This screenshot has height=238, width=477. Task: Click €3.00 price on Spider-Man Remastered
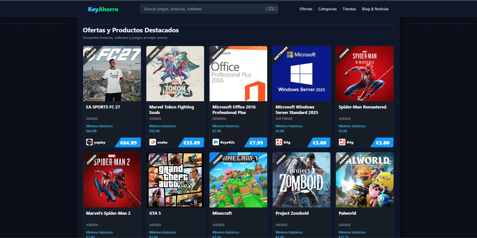(x=382, y=143)
